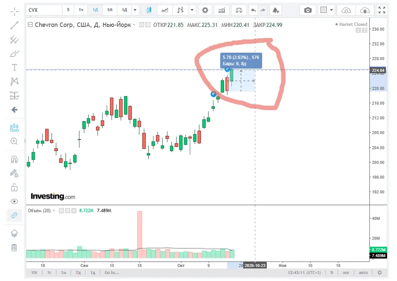Switch to the 1М monthly interval

[110, 10]
